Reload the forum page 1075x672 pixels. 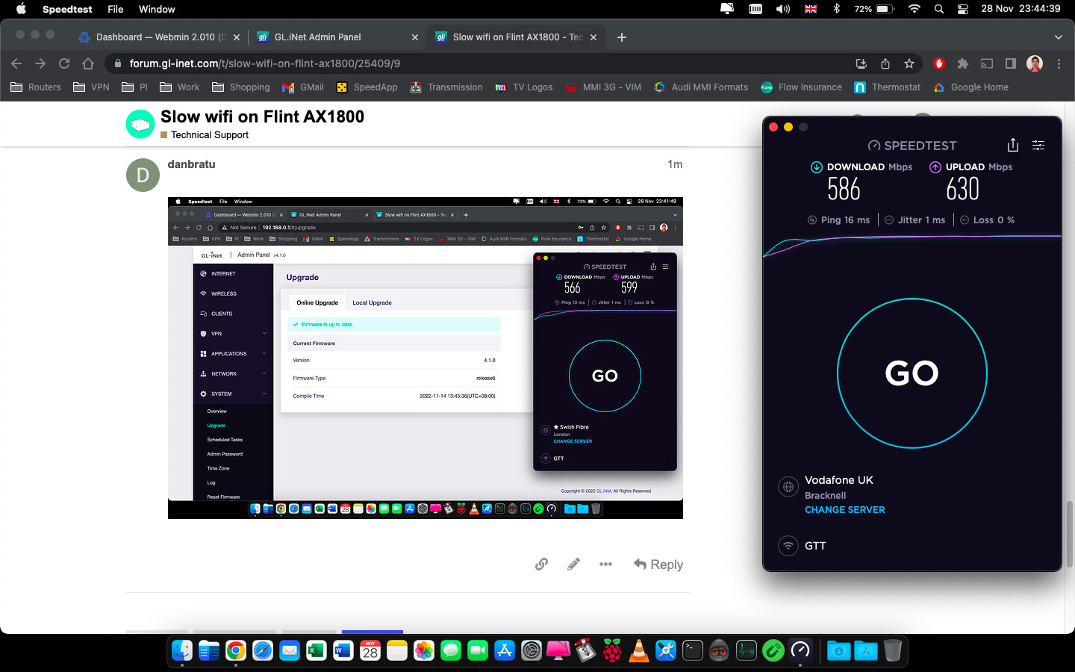click(64, 63)
